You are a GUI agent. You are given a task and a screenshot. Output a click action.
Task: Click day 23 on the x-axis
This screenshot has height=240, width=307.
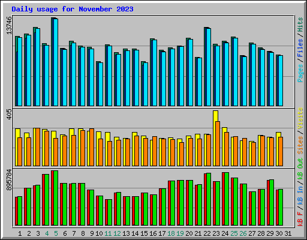point(216,233)
